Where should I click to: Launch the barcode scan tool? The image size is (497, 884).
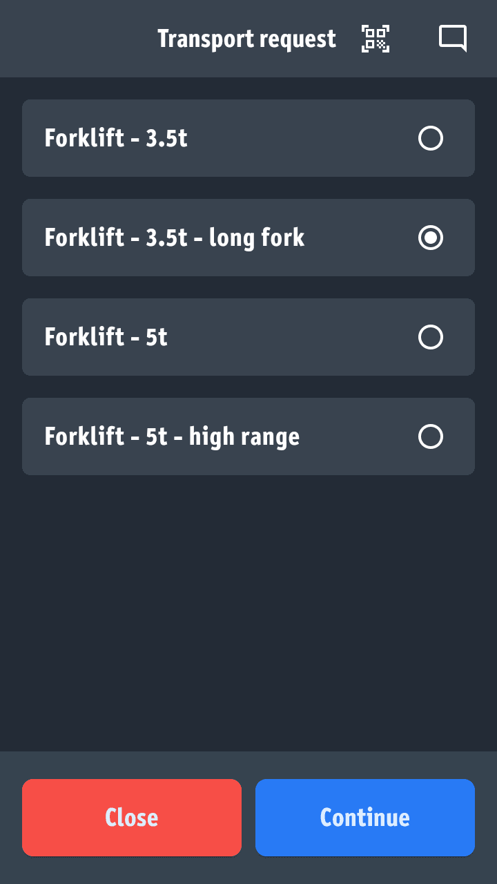click(375, 39)
